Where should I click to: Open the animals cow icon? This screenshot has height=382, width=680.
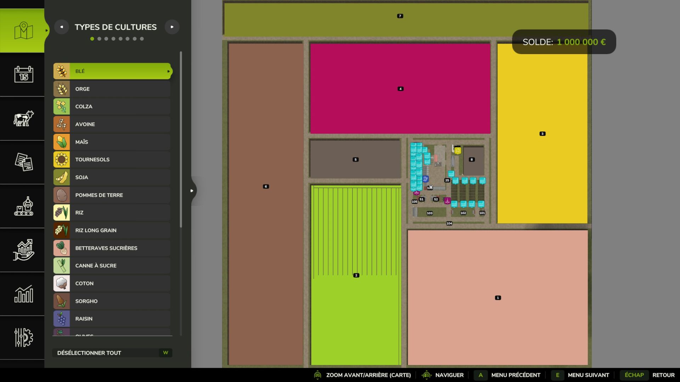point(23,118)
